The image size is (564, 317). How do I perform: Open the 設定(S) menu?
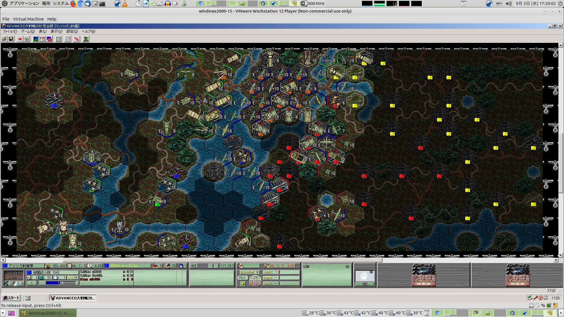[72, 31]
